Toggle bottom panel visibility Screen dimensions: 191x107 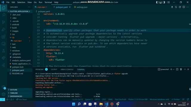click(x=161, y=2)
